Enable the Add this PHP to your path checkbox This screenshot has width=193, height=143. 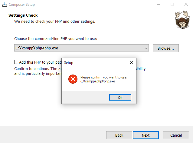pyautogui.click(x=16, y=62)
